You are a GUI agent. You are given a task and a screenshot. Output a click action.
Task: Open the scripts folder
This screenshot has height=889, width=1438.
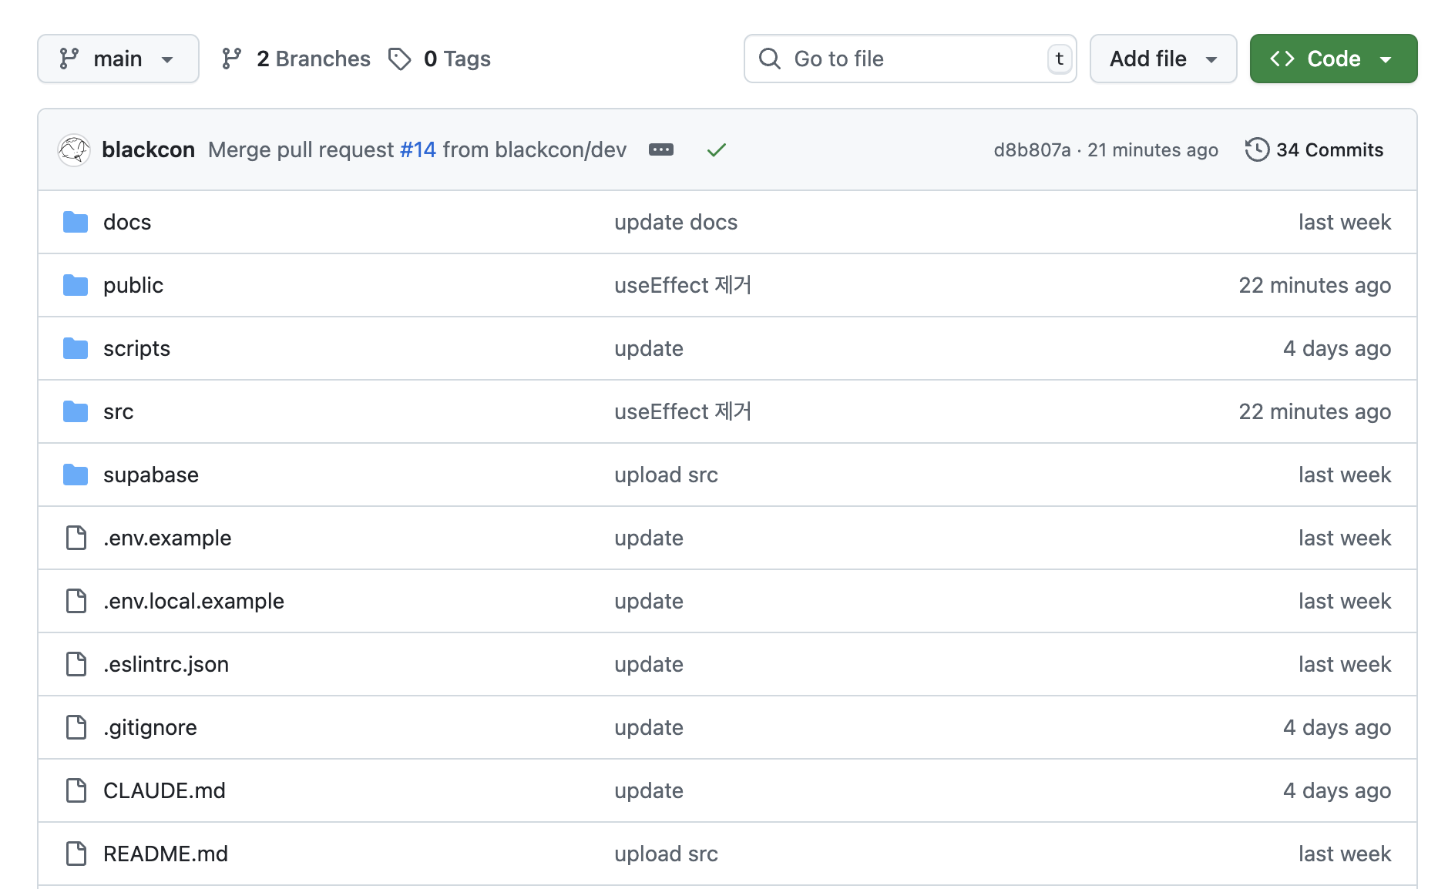[136, 348]
